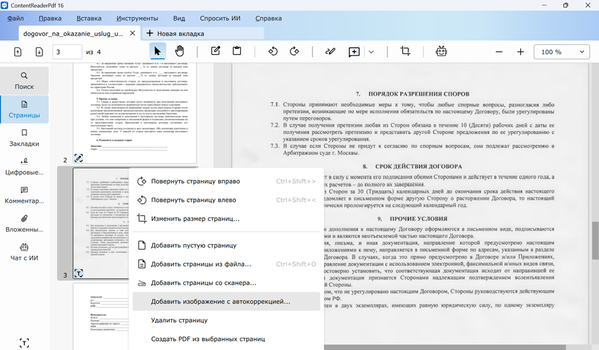
Task: Open the Инструменты menu
Action: click(x=137, y=18)
